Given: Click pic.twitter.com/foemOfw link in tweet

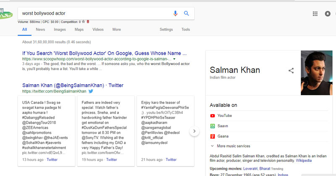Looking at the screenshot, I should (102, 153).
